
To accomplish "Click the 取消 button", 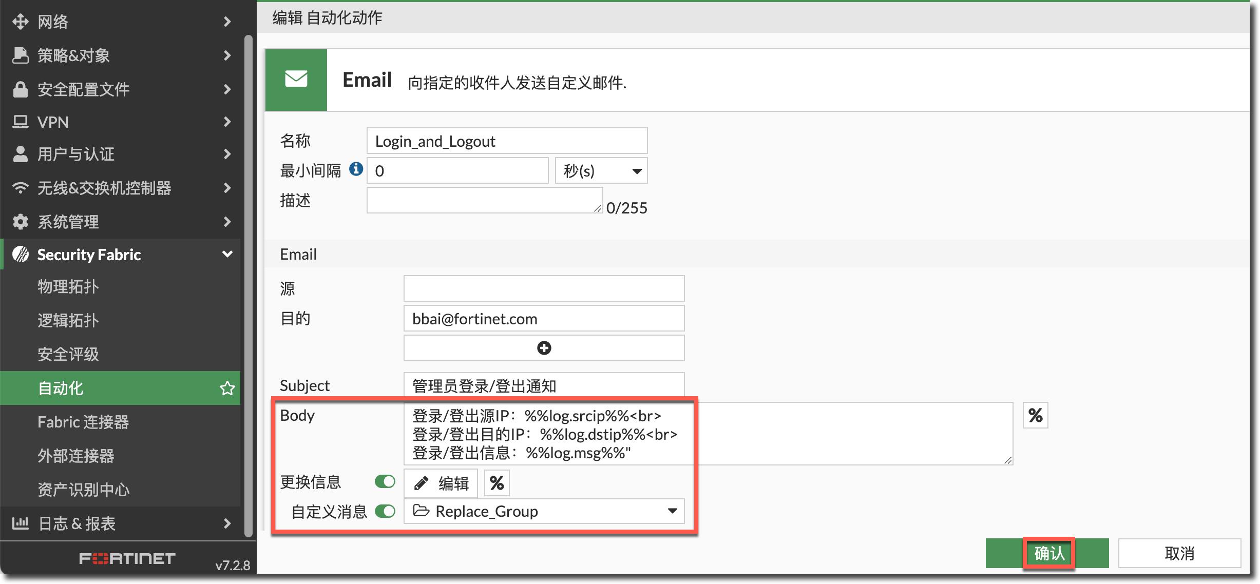I will click(1179, 553).
